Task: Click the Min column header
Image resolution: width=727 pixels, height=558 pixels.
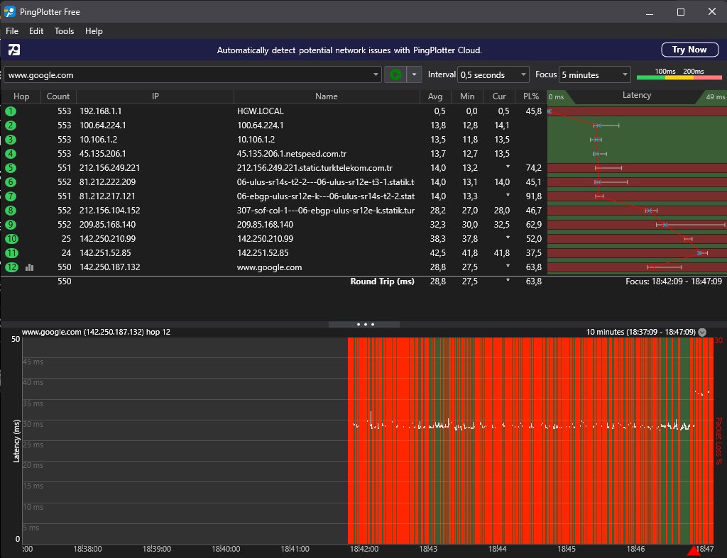Action: pyautogui.click(x=467, y=96)
